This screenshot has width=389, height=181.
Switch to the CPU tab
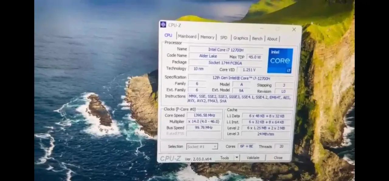[x=168, y=35]
